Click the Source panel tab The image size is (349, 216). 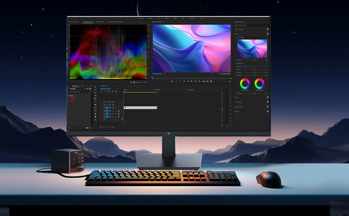[73, 22]
